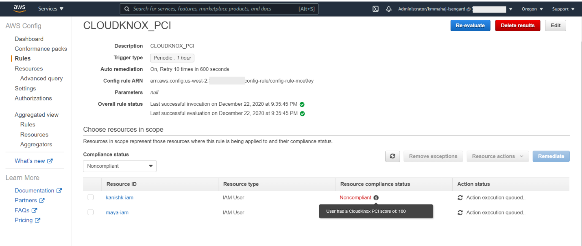Open the Support dropdown menu
This screenshot has width=582, height=246.
coord(563,9)
